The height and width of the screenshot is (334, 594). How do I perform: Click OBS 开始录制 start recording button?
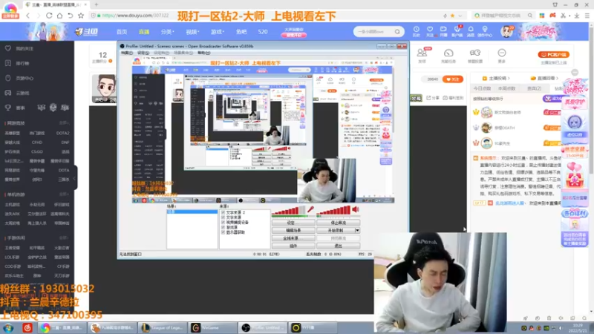coord(336,230)
